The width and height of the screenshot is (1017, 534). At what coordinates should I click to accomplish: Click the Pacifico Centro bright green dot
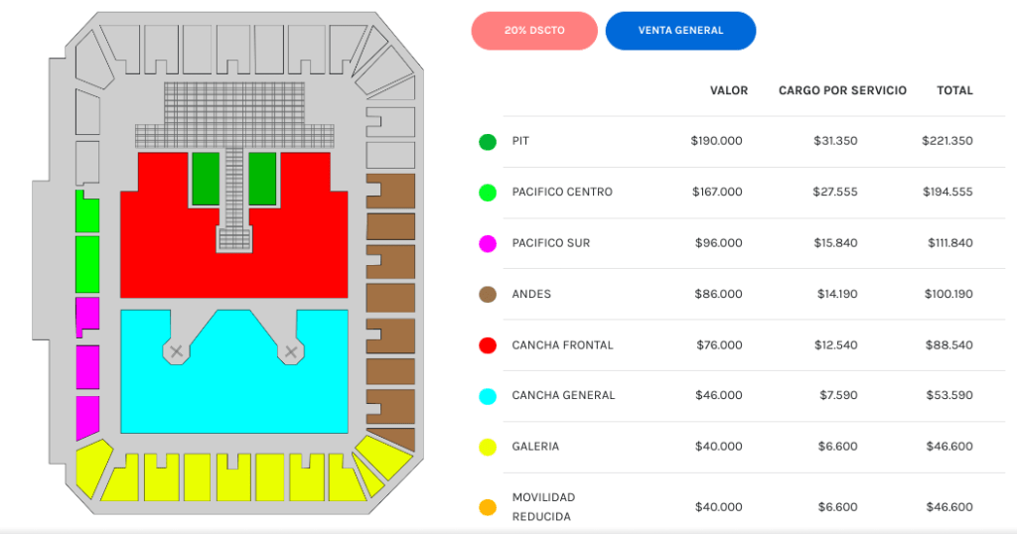488,193
